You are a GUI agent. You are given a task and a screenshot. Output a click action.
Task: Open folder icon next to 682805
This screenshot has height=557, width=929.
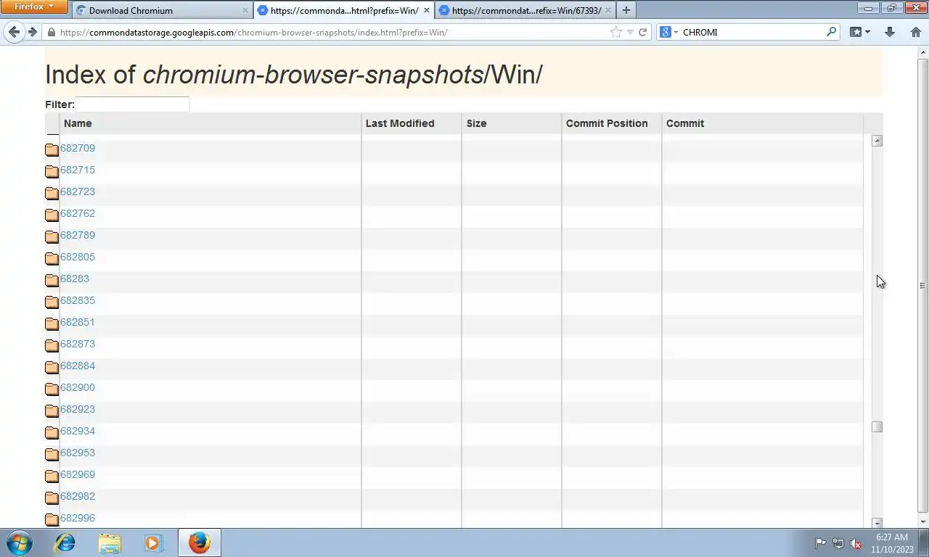[52, 259]
